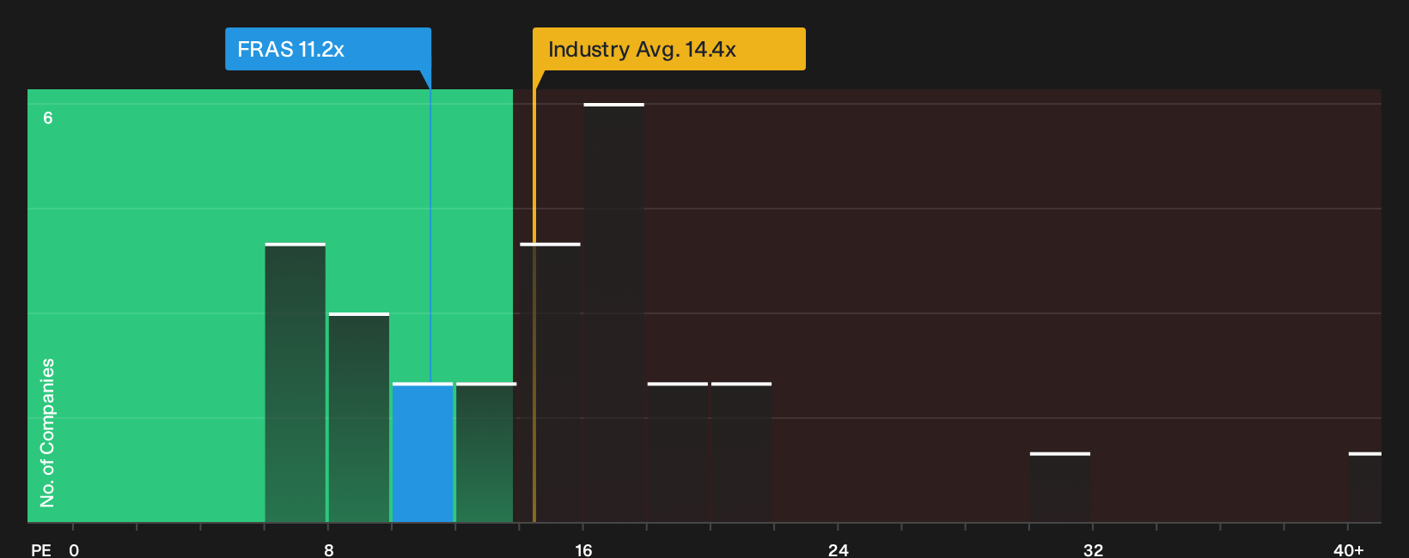Click the x-axis label 0

coord(74,550)
